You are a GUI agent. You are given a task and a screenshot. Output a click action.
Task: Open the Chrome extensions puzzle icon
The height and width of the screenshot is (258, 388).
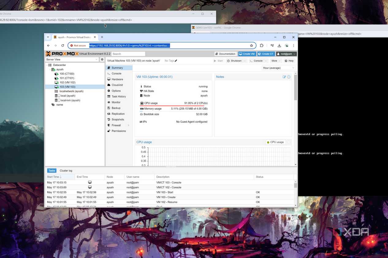[261, 46]
